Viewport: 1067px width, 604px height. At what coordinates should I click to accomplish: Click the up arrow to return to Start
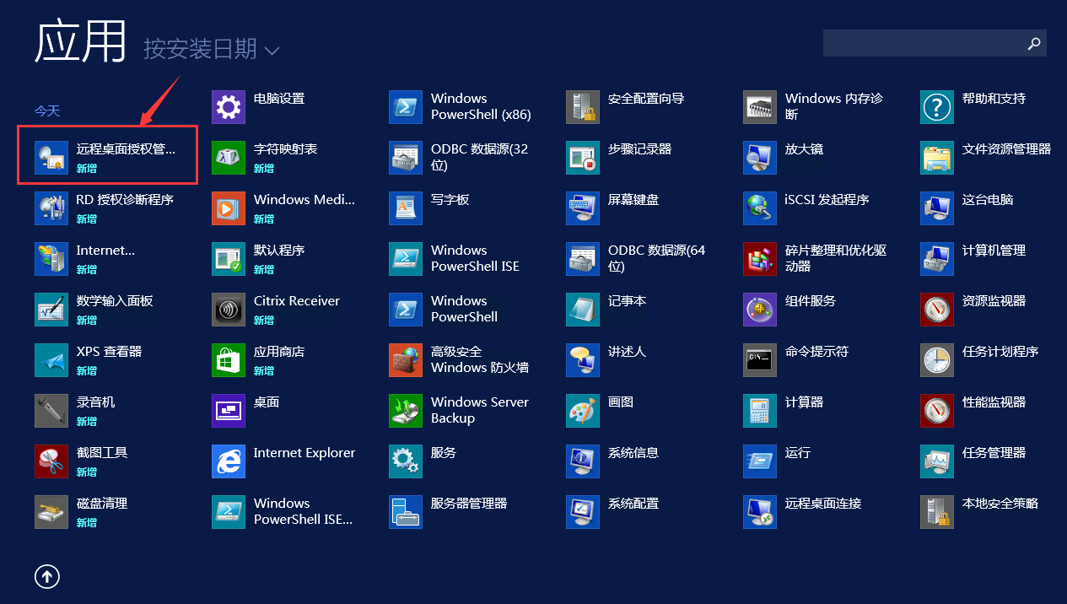click(x=46, y=576)
